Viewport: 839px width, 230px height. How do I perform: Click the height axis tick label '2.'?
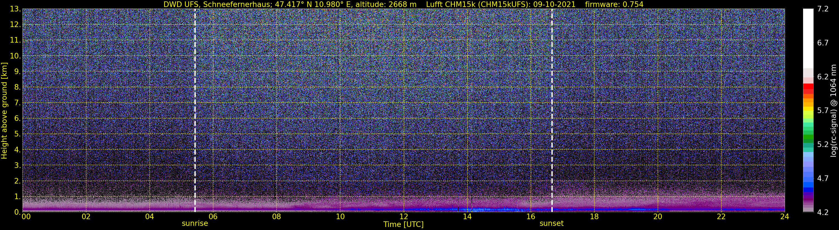[17, 181]
